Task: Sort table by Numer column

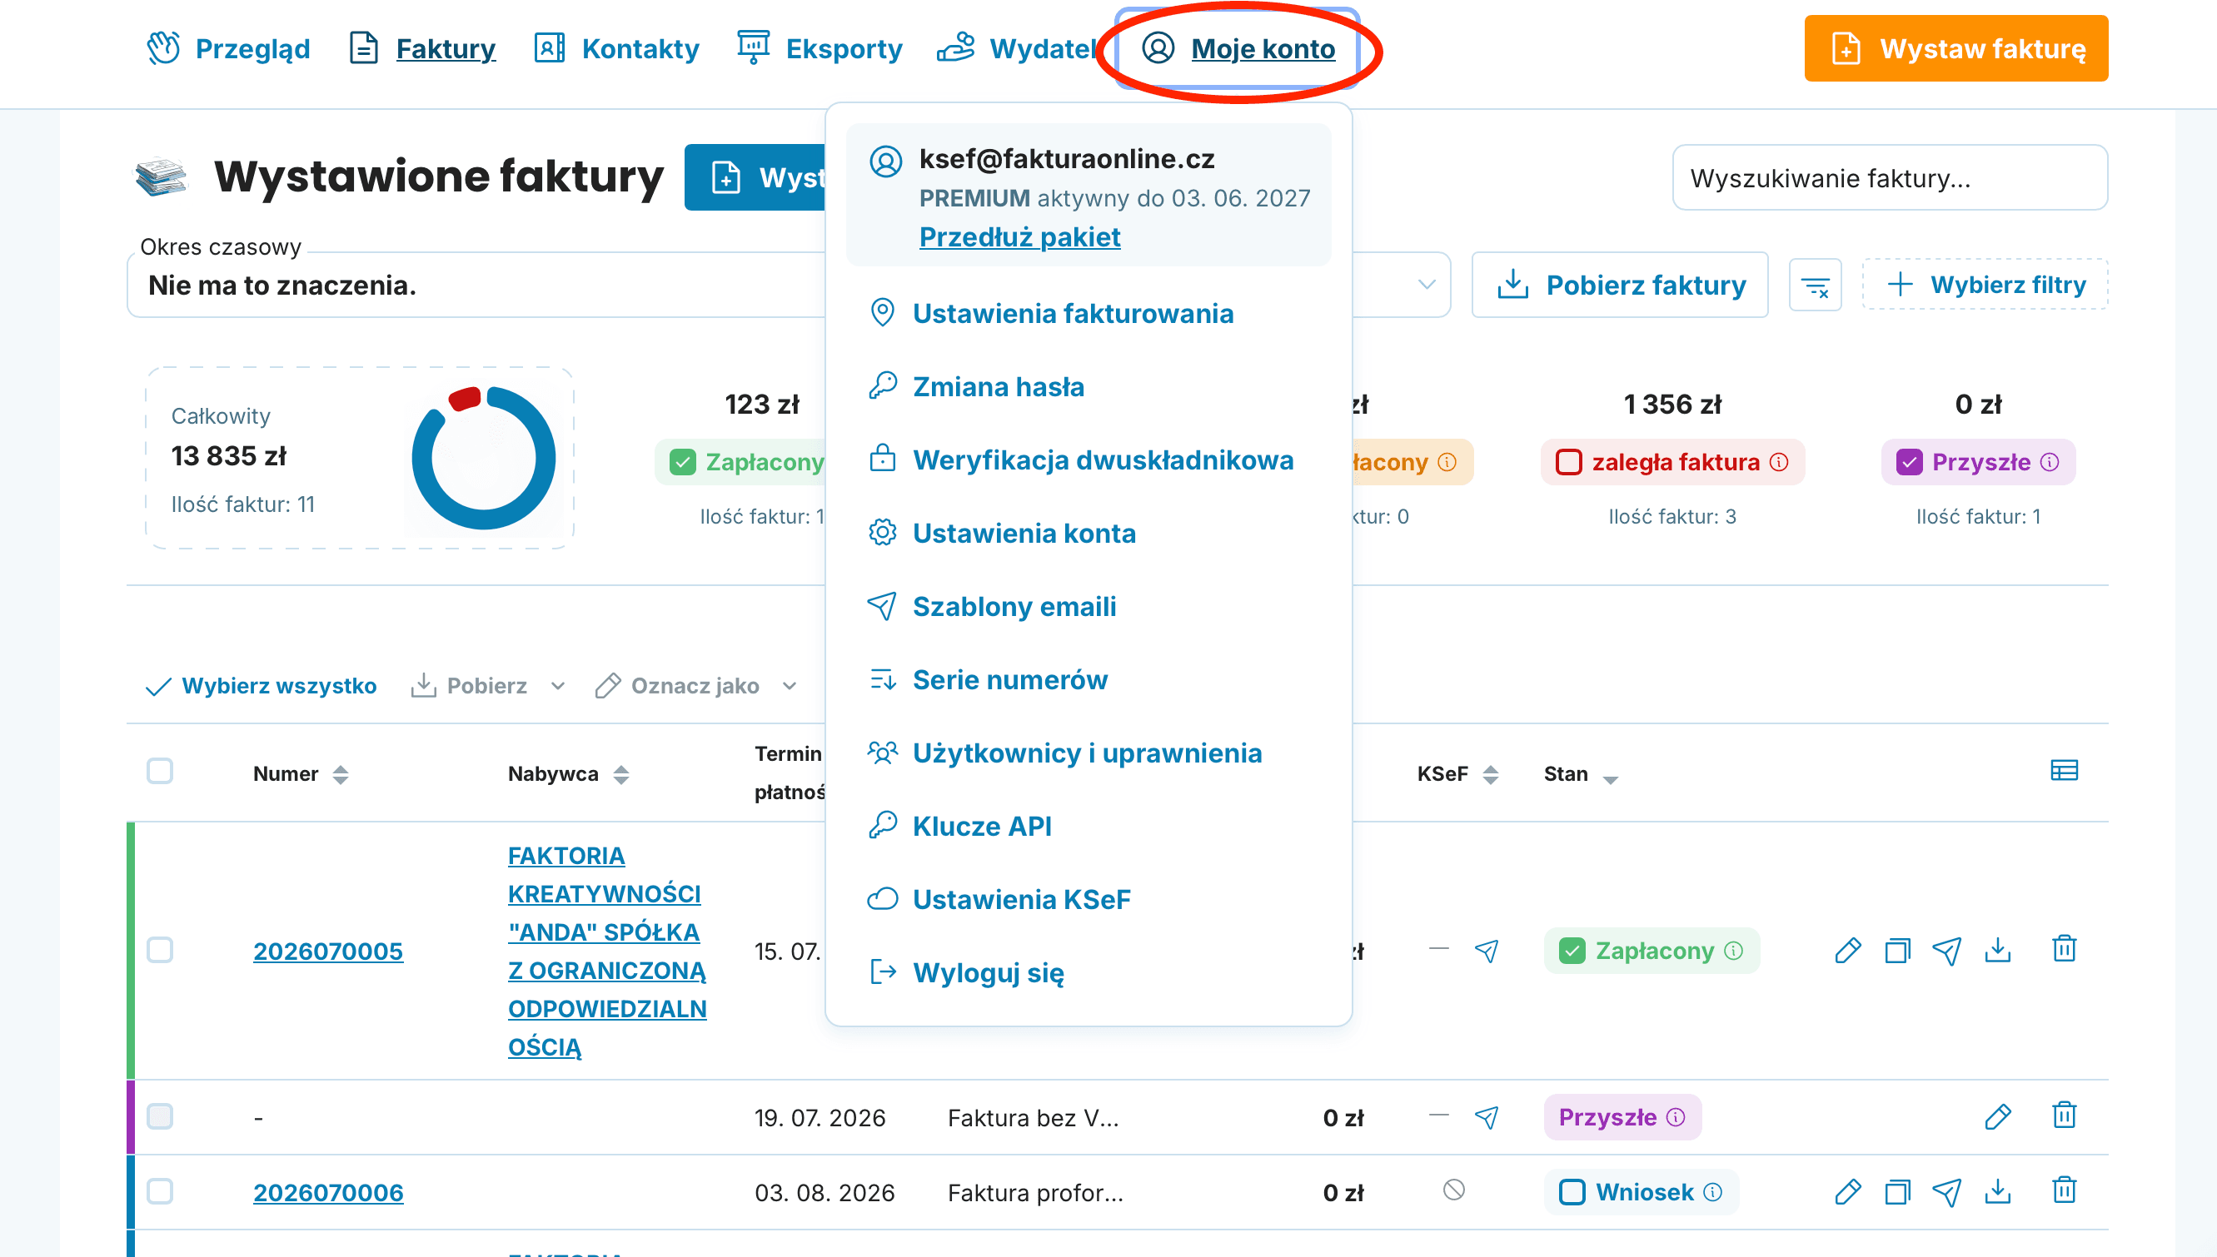Action: point(341,774)
